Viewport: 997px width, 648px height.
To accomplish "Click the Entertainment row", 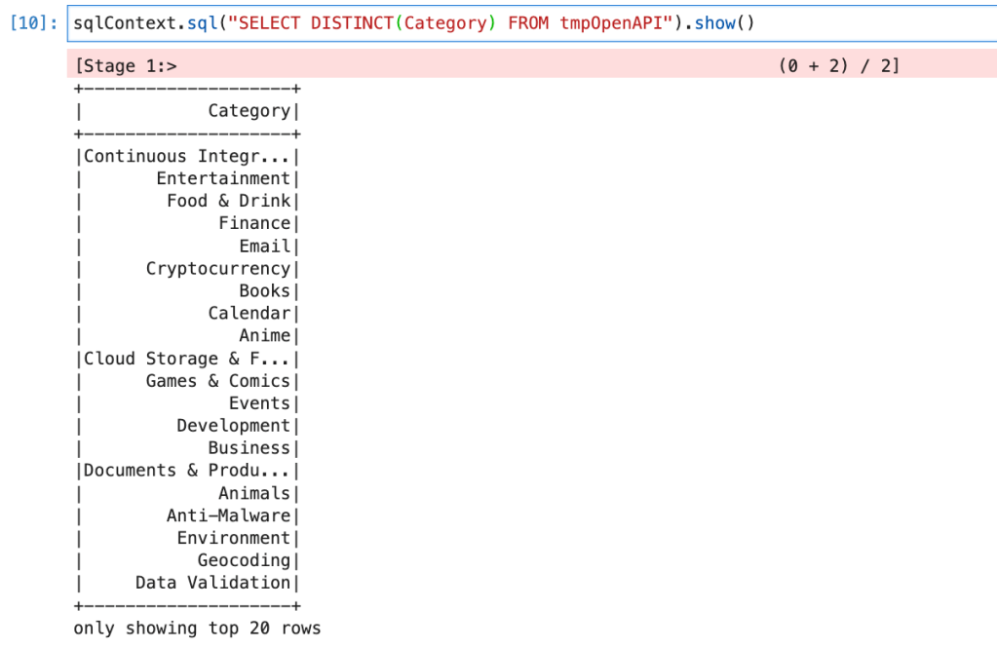I will pos(223,178).
